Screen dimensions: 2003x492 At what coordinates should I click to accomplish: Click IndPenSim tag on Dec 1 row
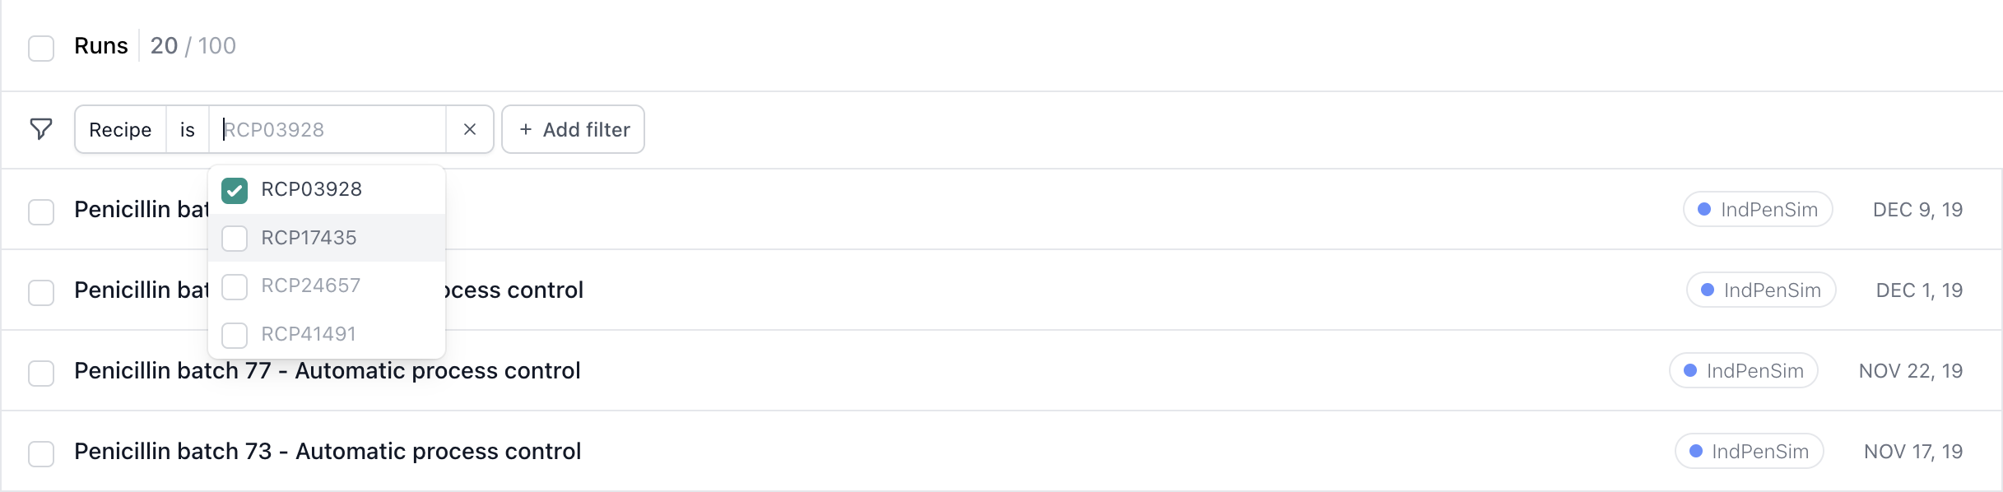[x=1761, y=290]
